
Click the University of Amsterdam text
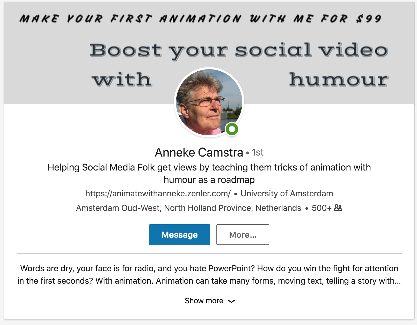click(x=287, y=193)
